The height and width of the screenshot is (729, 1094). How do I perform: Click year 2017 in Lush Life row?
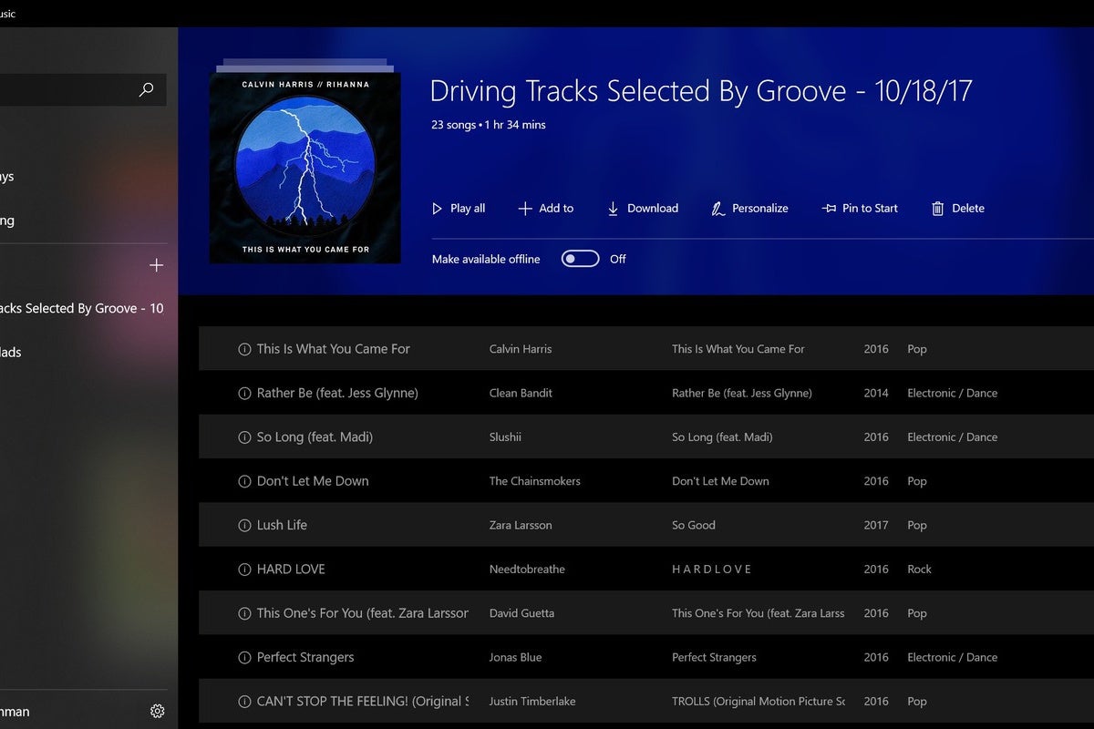[876, 526]
